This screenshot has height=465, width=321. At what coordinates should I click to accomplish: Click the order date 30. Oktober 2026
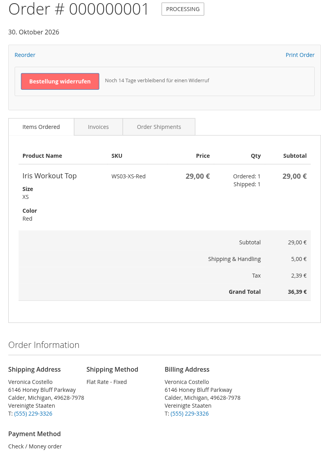coord(34,32)
